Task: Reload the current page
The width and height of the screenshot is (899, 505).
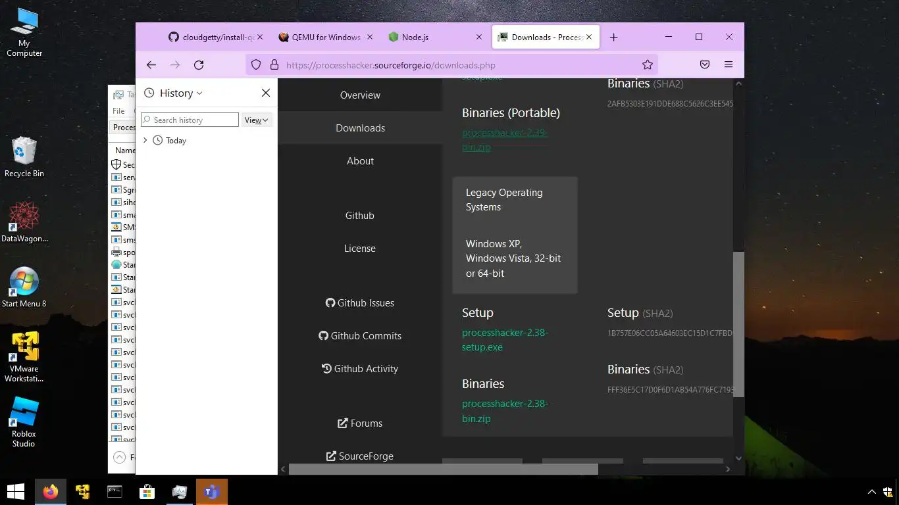Action: click(x=199, y=64)
